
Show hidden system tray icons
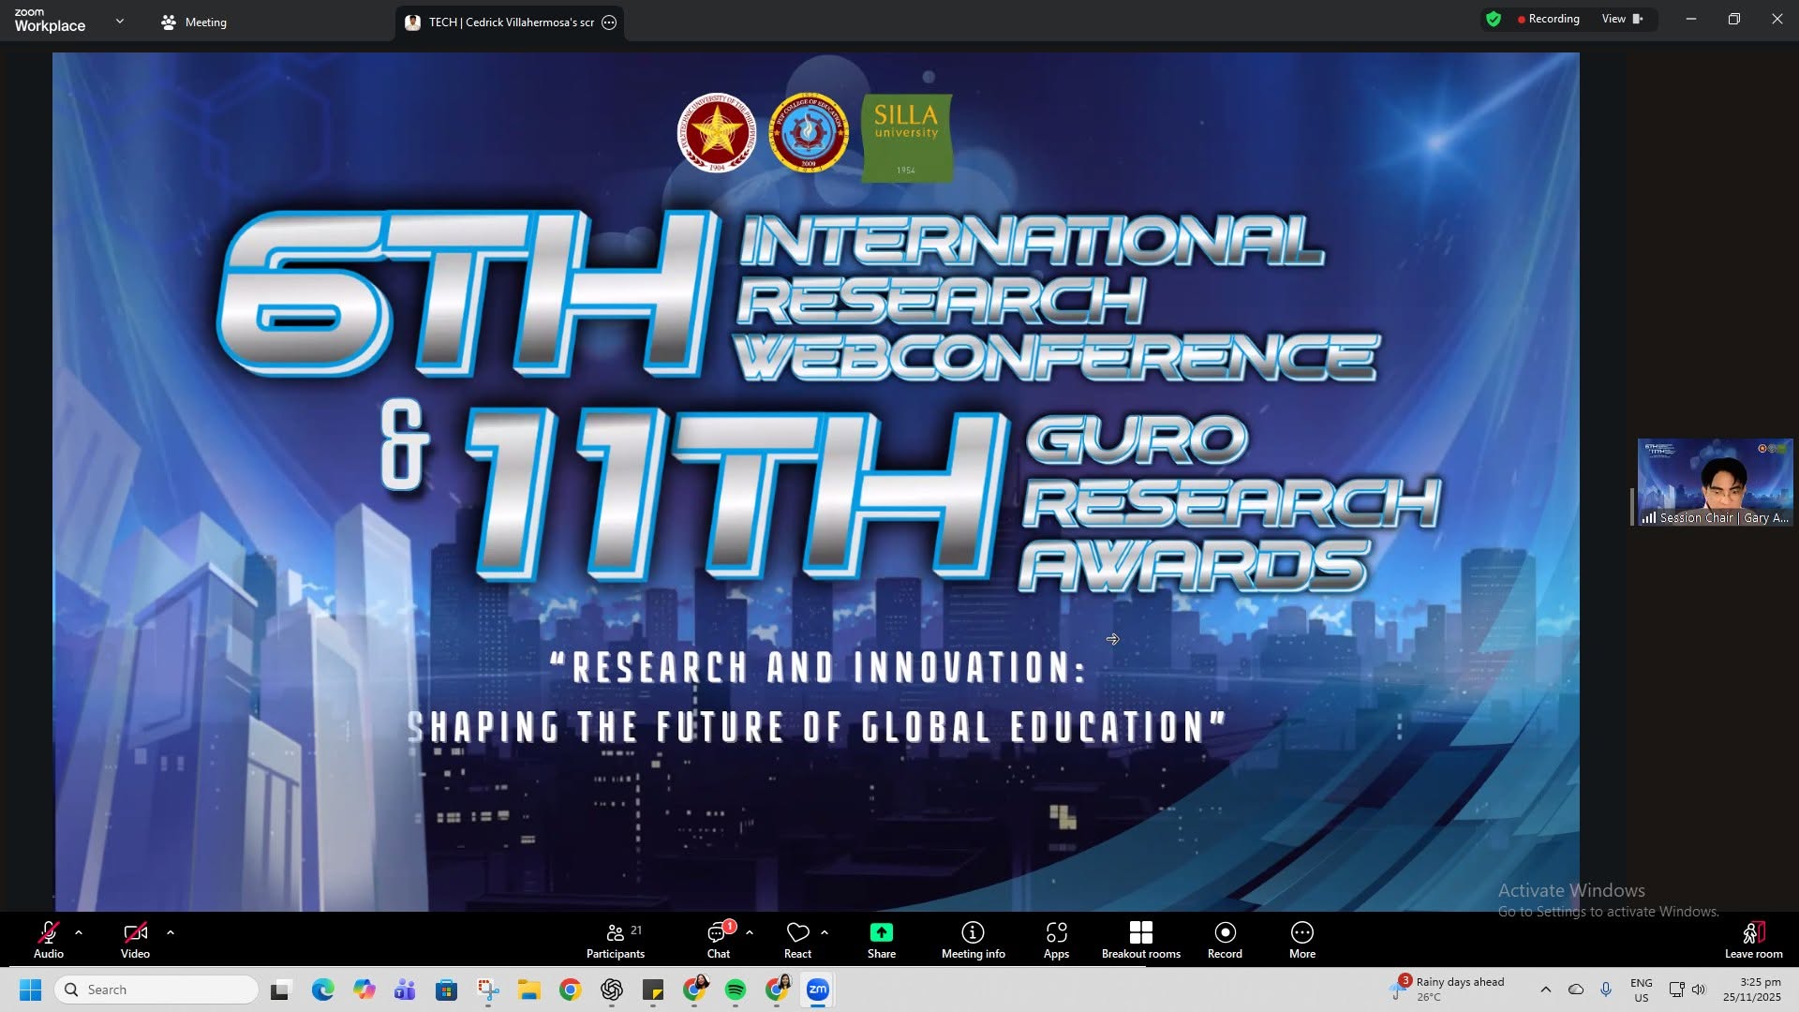(1546, 990)
